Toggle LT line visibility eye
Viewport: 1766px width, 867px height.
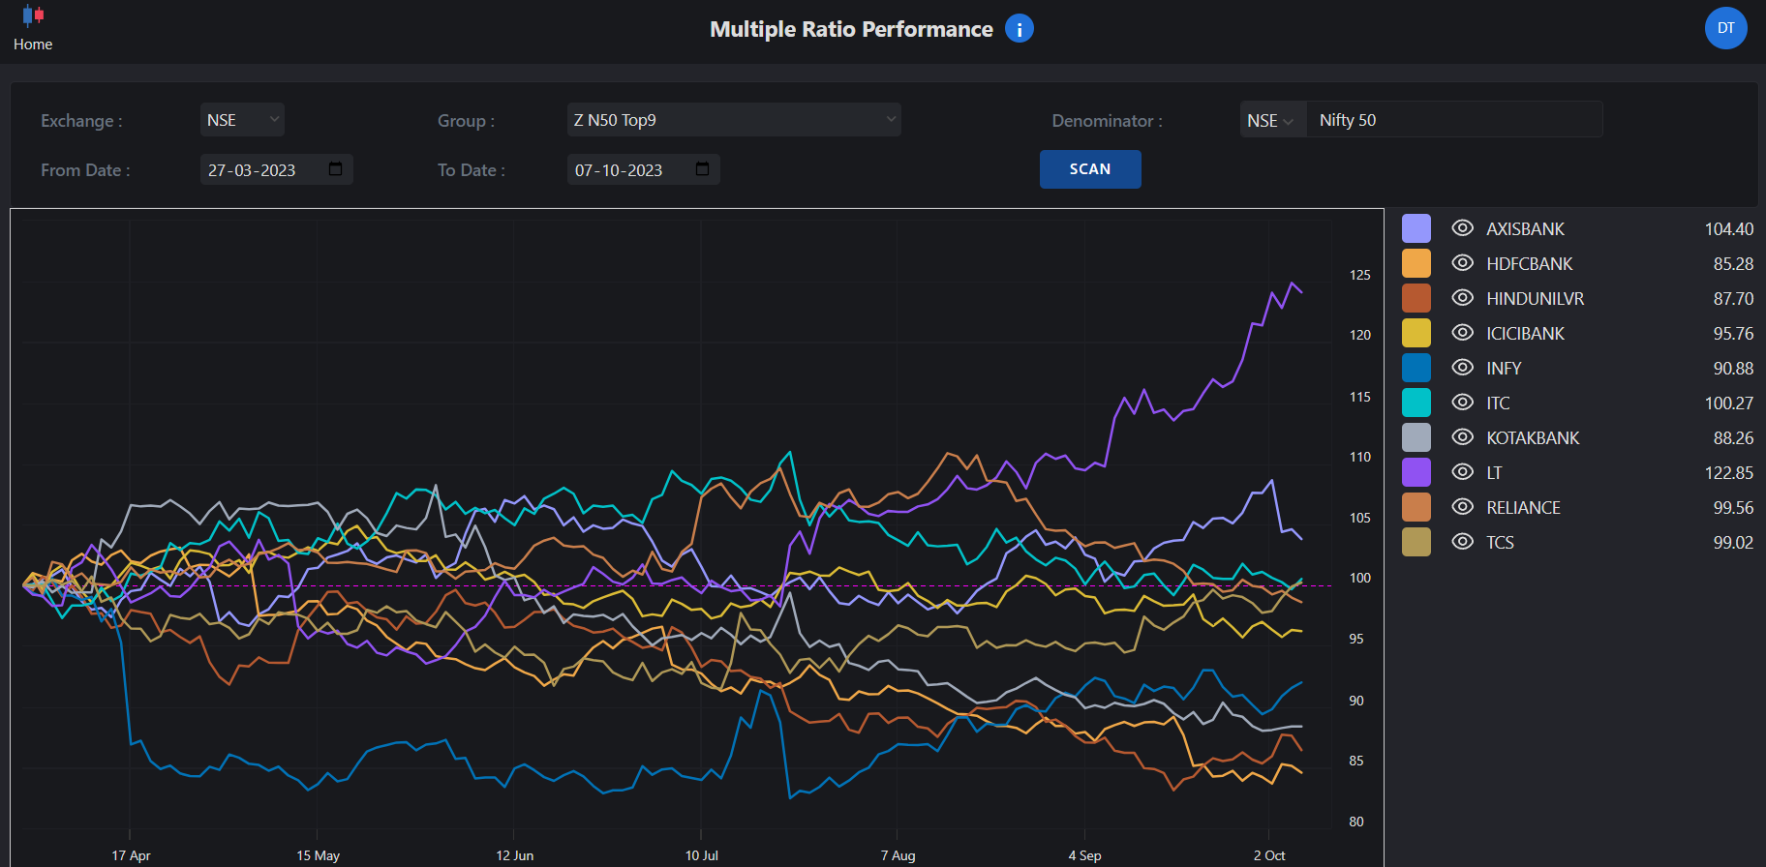pos(1462,472)
